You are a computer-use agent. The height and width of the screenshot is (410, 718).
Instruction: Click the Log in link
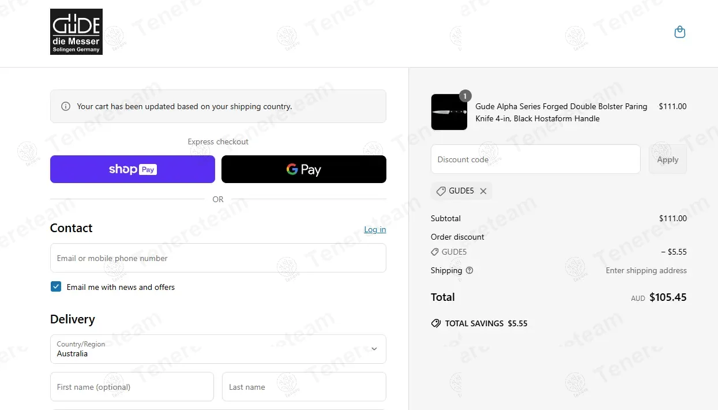(x=375, y=229)
